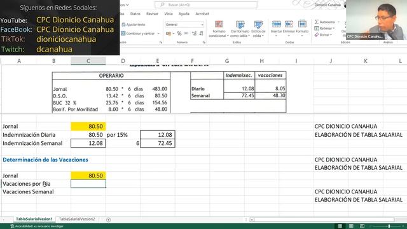Select column K header
Viewport: 407px width, 229px height.
click(366, 61)
